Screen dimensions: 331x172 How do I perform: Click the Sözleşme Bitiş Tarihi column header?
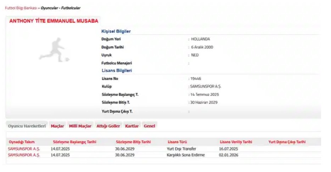point(133,142)
